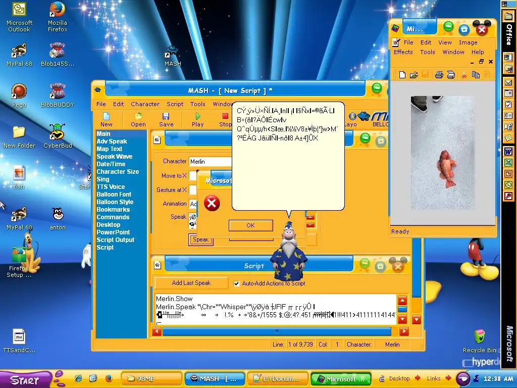Click script editor scroll-up arrow
Viewport: 517px width, 388px height.
tap(402, 301)
